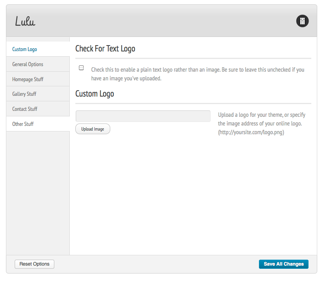
Task: Click the example logo.png URL text
Action: click(251, 132)
